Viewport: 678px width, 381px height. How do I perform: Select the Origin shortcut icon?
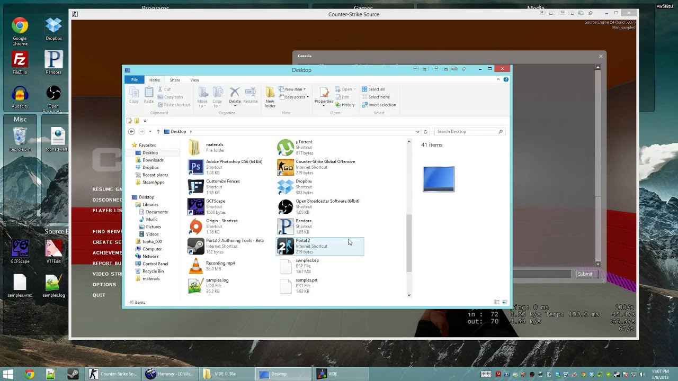point(196,226)
